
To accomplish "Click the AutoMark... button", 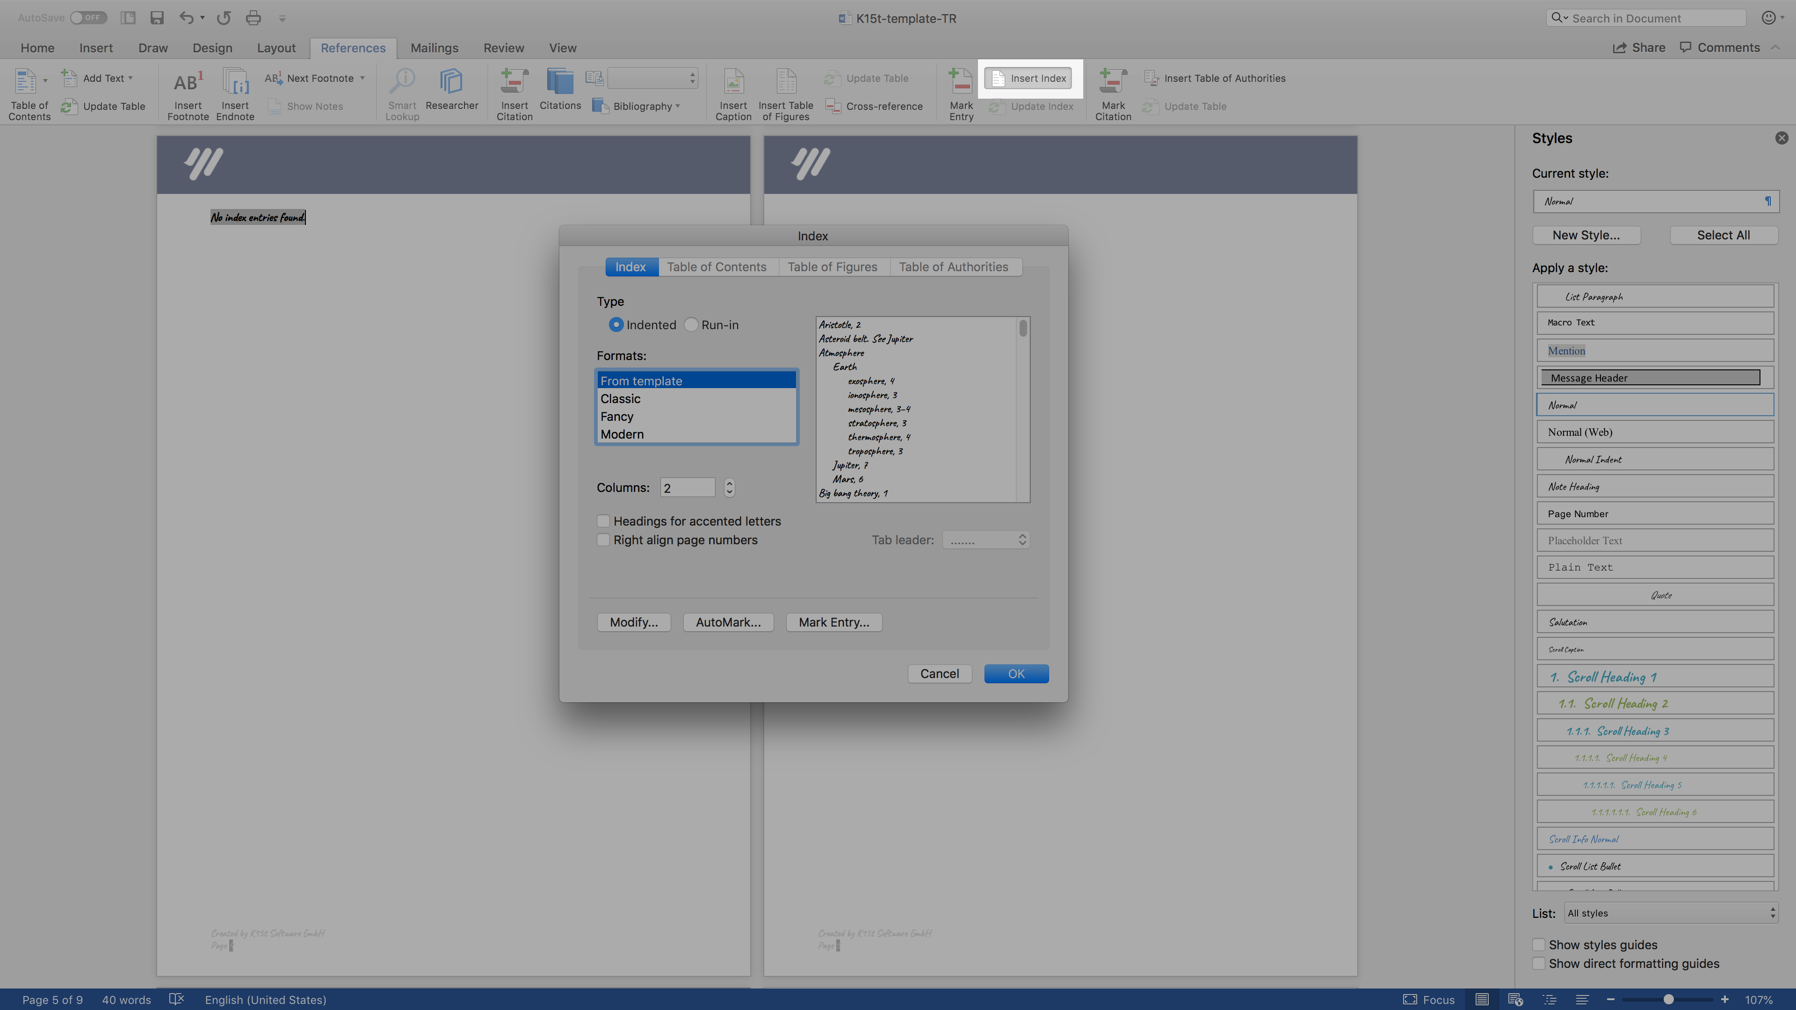I will pyautogui.click(x=728, y=622).
